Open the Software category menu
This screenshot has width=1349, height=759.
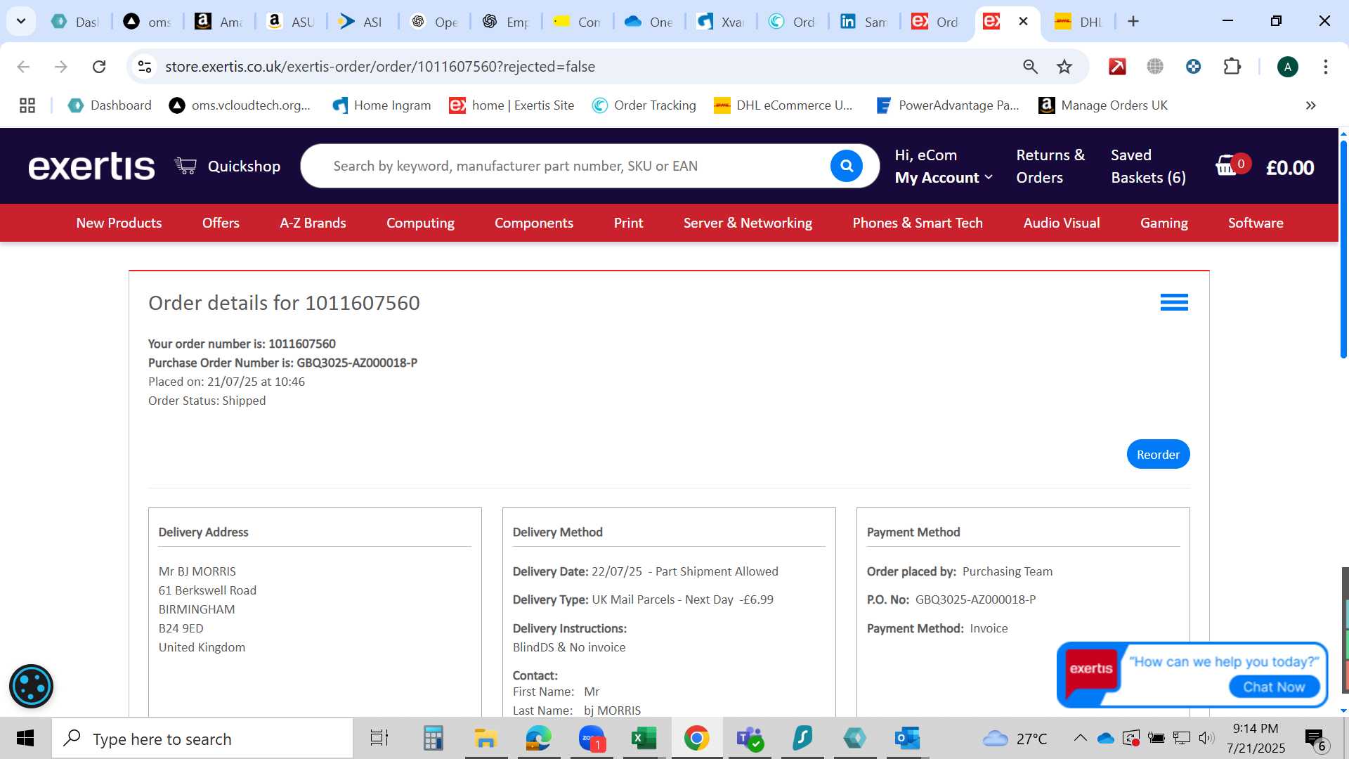[1256, 223]
